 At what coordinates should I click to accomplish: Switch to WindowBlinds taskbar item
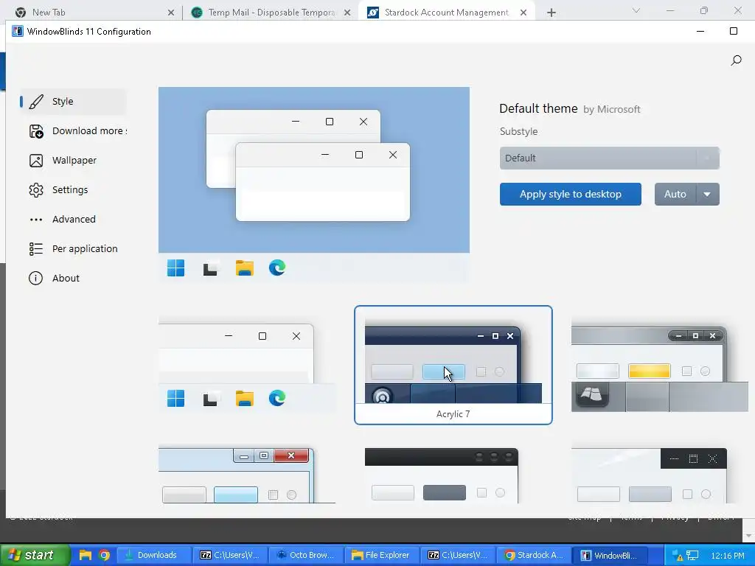point(611,555)
